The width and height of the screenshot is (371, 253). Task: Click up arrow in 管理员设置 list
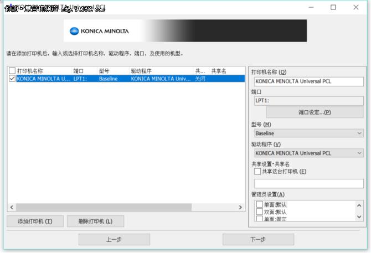[359, 205]
